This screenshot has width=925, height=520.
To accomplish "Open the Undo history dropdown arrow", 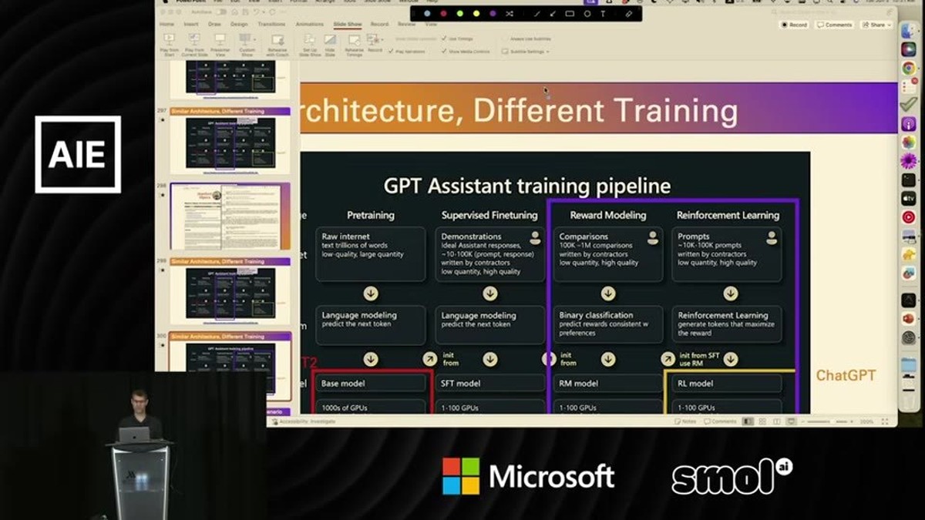I will [263, 12].
